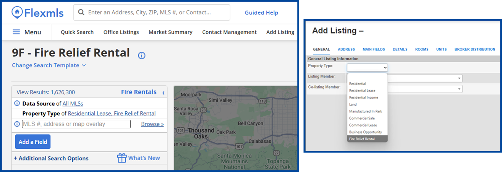The height and width of the screenshot is (172, 502).
Task: Select Commercial Lease option
Action: (367, 125)
